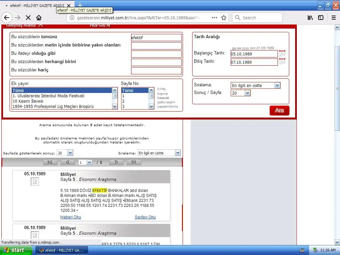This screenshot has height=255, width=340.
Task: Select page '2' in Sayfa No list
Action: [x=135, y=101]
